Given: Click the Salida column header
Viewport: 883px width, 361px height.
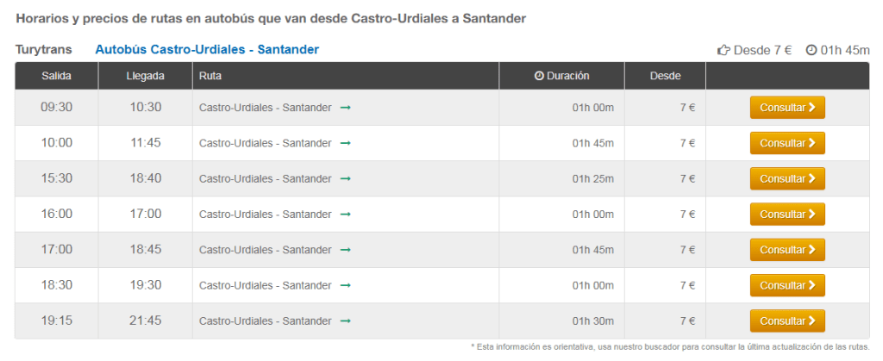Looking at the screenshot, I should (x=56, y=76).
